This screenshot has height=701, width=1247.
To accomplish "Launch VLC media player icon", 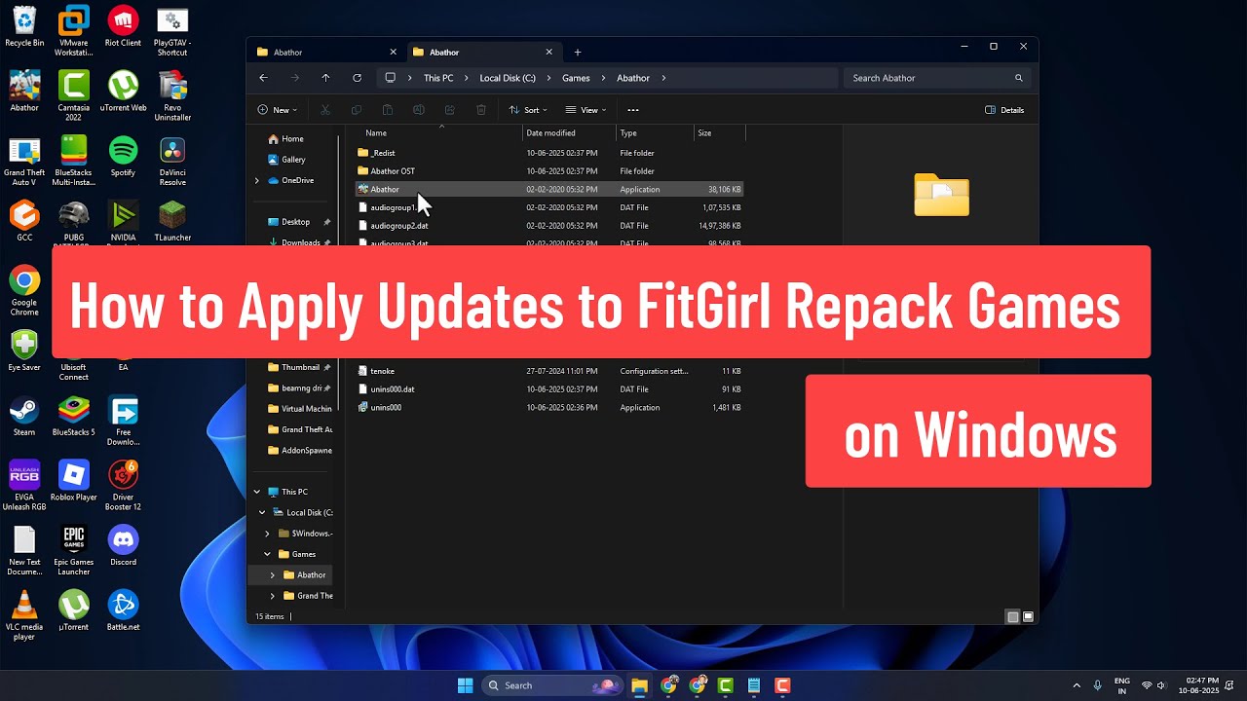I will (24, 615).
